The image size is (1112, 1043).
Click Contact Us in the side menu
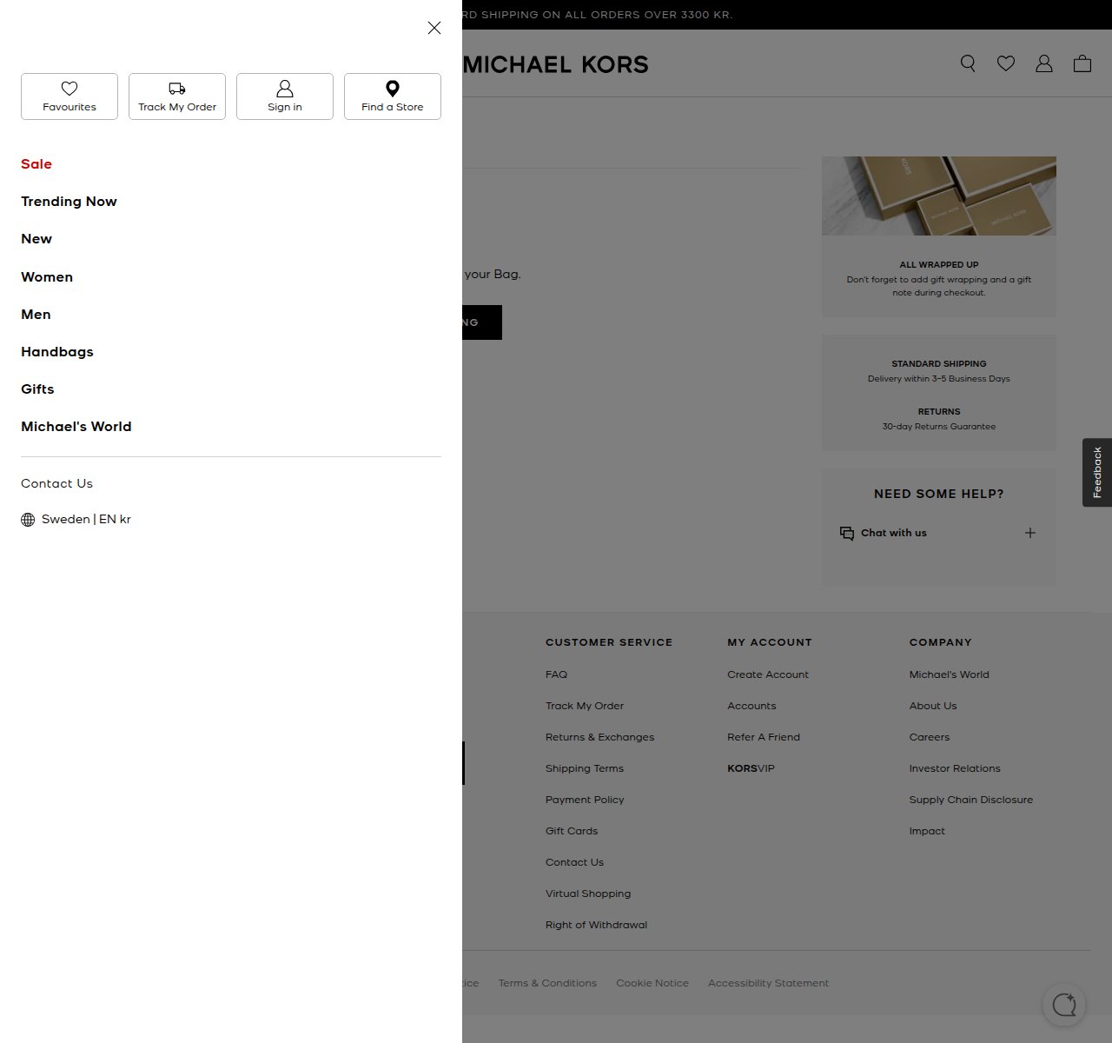(56, 483)
